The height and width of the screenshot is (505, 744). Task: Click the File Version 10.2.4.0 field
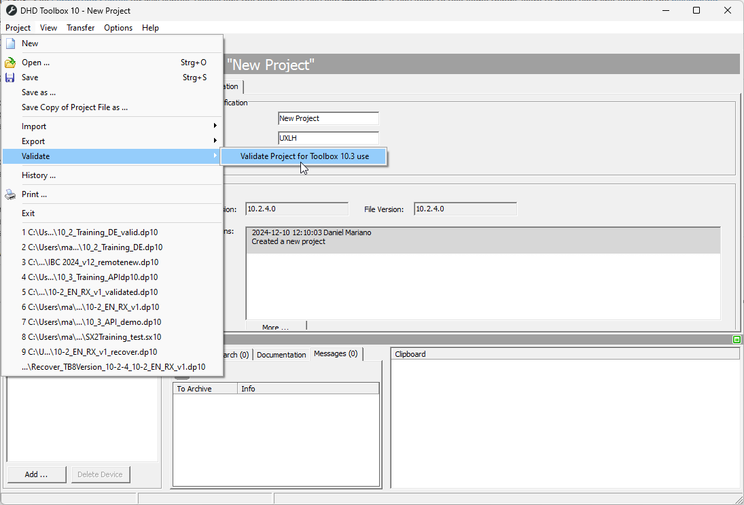(465, 209)
